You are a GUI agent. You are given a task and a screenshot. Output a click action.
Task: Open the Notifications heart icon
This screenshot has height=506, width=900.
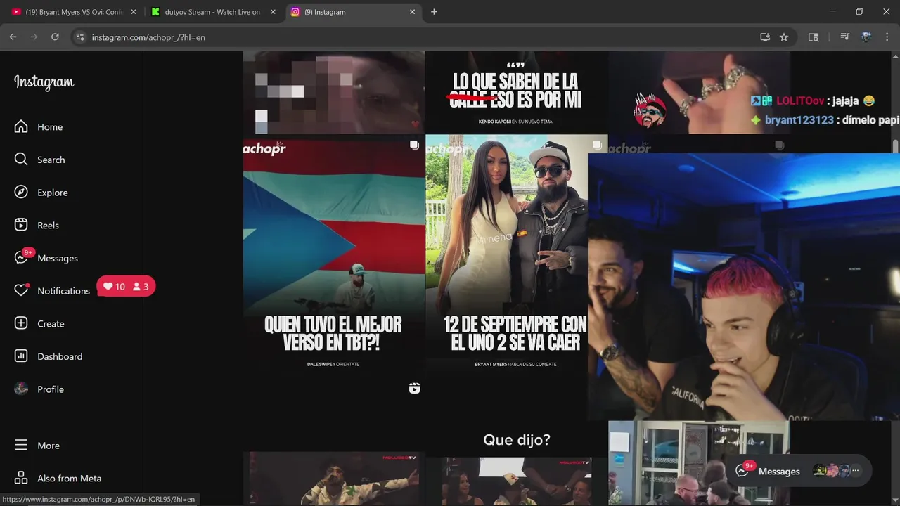(x=21, y=290)
